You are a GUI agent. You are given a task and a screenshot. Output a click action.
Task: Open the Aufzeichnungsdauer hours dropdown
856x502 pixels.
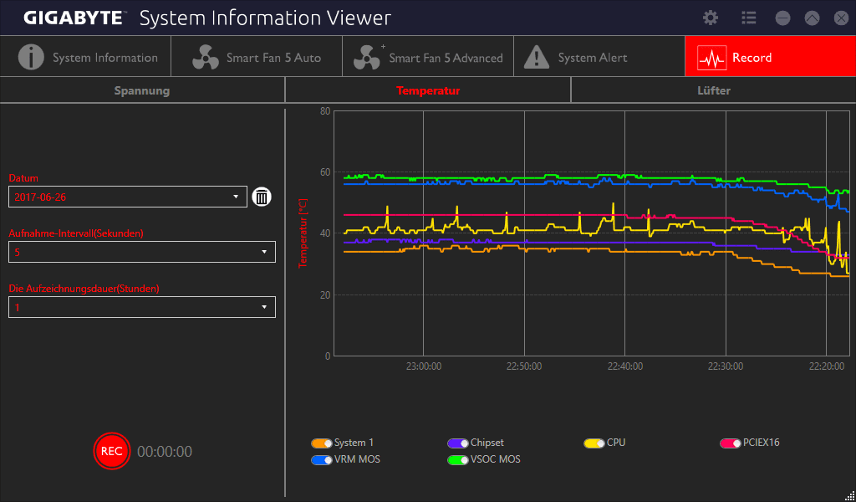tap(142, 307)
